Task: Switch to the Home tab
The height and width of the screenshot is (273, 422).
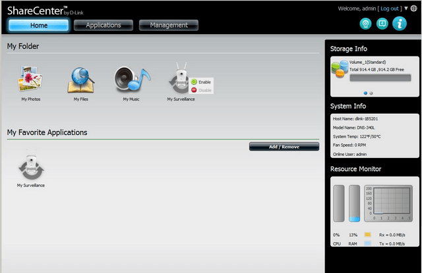Action: (39, 25)
